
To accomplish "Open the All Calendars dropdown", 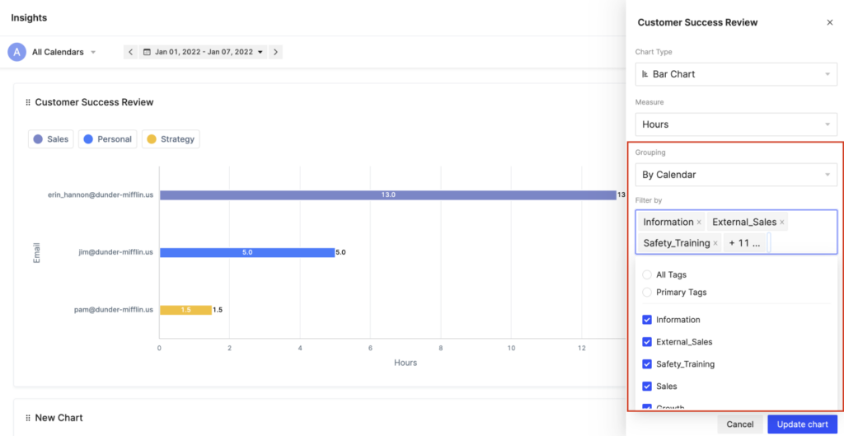I will coord(63,52).
